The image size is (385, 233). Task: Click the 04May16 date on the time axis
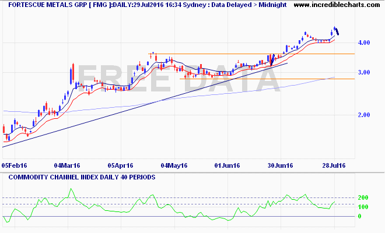point(174,165)
